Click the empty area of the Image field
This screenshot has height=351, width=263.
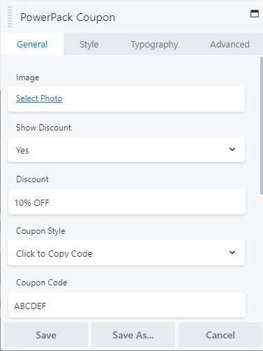coord(153,99)
